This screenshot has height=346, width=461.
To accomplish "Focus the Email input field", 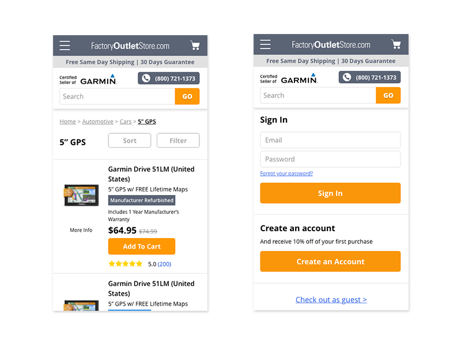I will coord(330,140).
